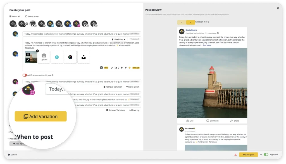This screenshot has height=164, width=286.
Task: Click the red warning triangle icon
Action: [x=235, y=155]
